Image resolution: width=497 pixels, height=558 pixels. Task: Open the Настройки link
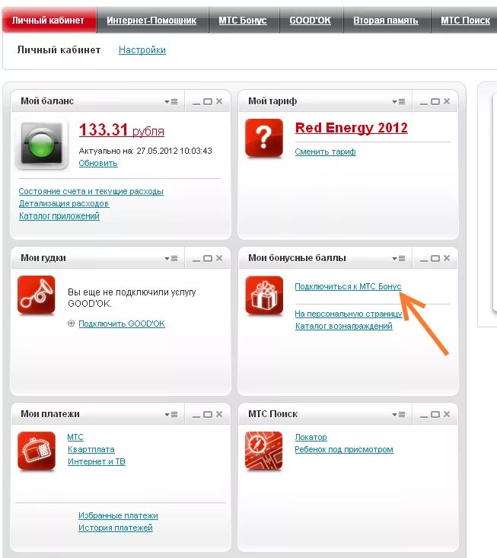142,49
